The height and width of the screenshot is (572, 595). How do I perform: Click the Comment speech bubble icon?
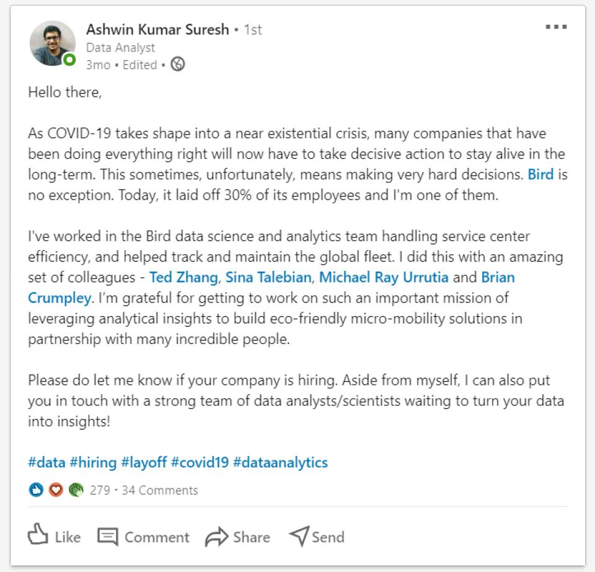tap(108, 537)
